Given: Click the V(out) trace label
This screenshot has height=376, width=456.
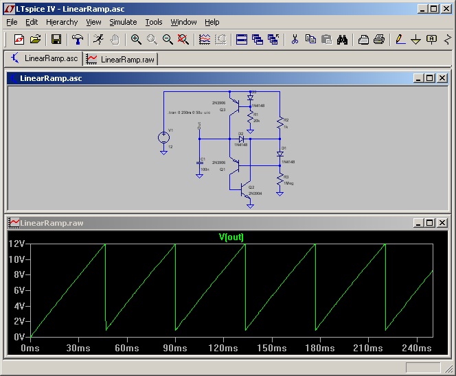Looking at the screenshot, I should [231, 237].
